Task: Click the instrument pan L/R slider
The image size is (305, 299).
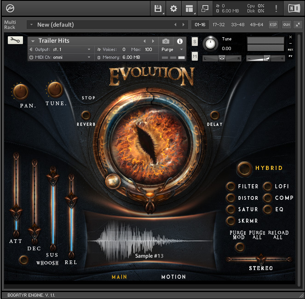Action: pyautogui.click(x=222, y=58)
